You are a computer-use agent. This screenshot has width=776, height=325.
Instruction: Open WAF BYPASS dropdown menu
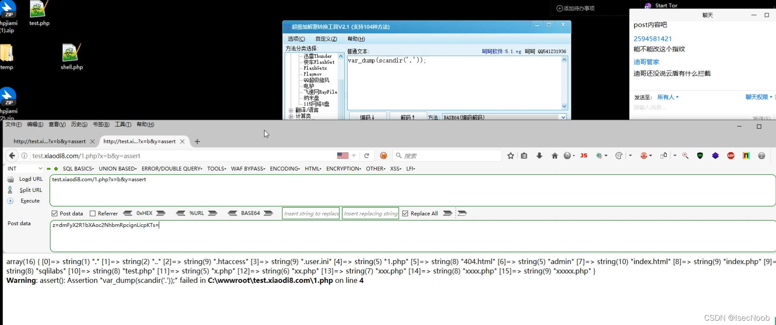coord(248,168)
